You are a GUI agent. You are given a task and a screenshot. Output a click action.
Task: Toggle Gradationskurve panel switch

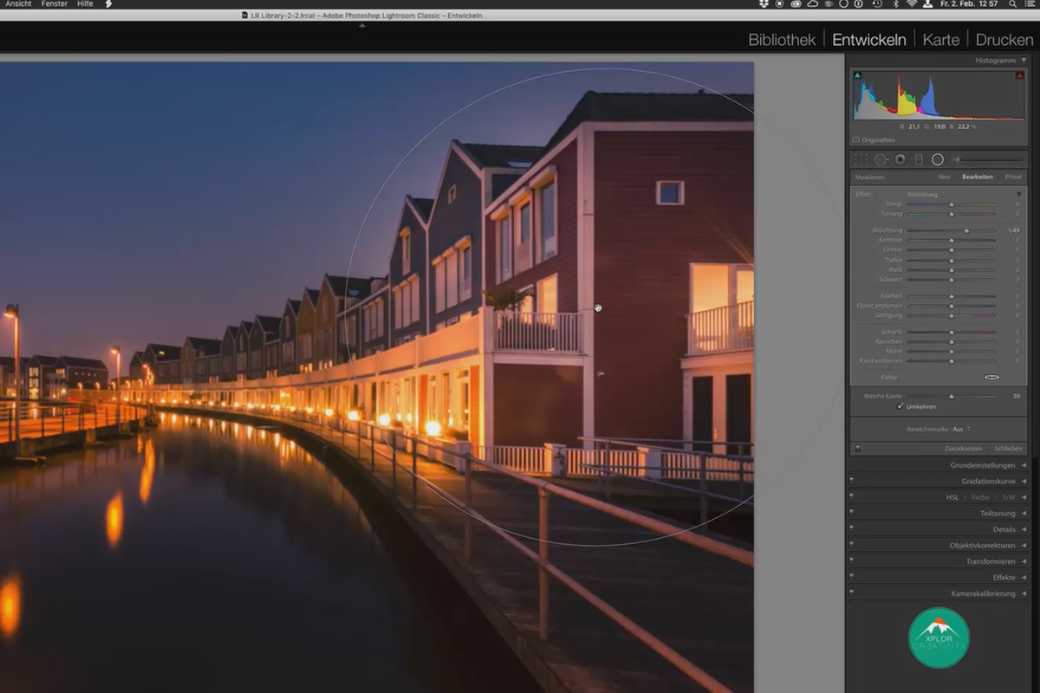[x=852, y=481]
